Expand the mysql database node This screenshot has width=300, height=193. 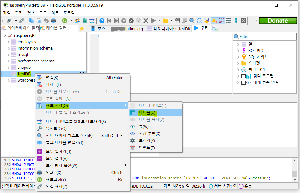click(x=8, y=55)
